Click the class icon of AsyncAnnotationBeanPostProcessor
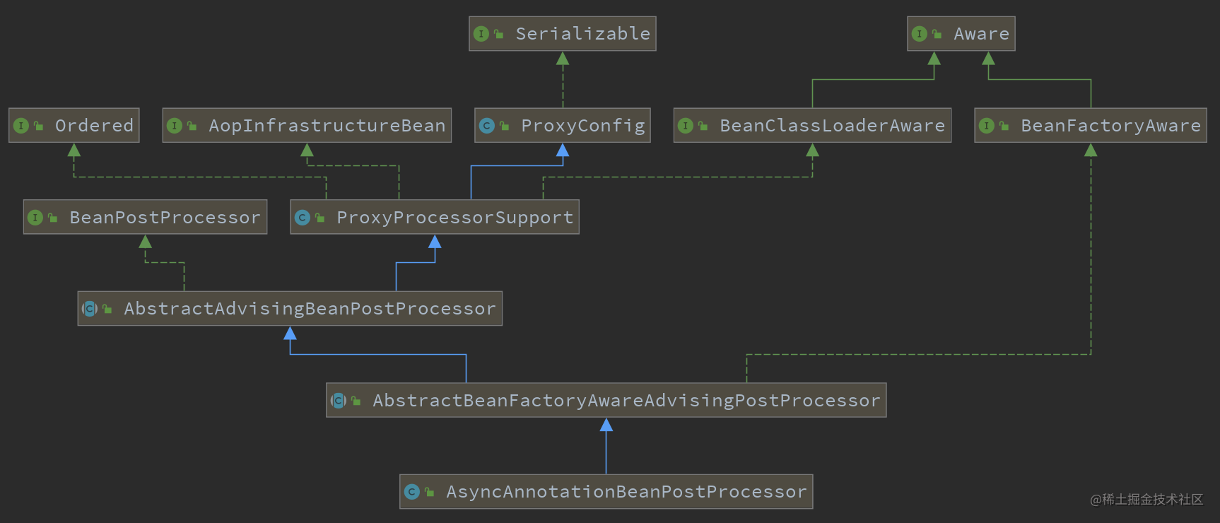This screenshot has width=1220, height=523. (x=412, y=492)
